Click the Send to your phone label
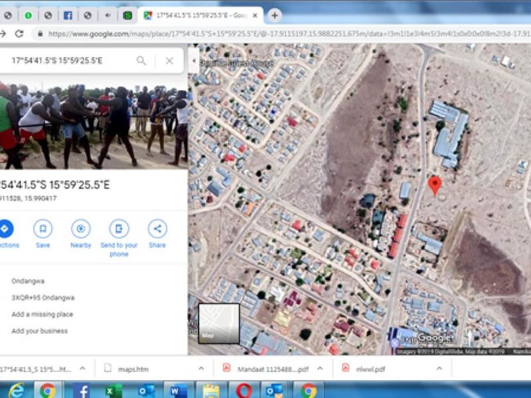531x398 pixels. pos(119,249)
